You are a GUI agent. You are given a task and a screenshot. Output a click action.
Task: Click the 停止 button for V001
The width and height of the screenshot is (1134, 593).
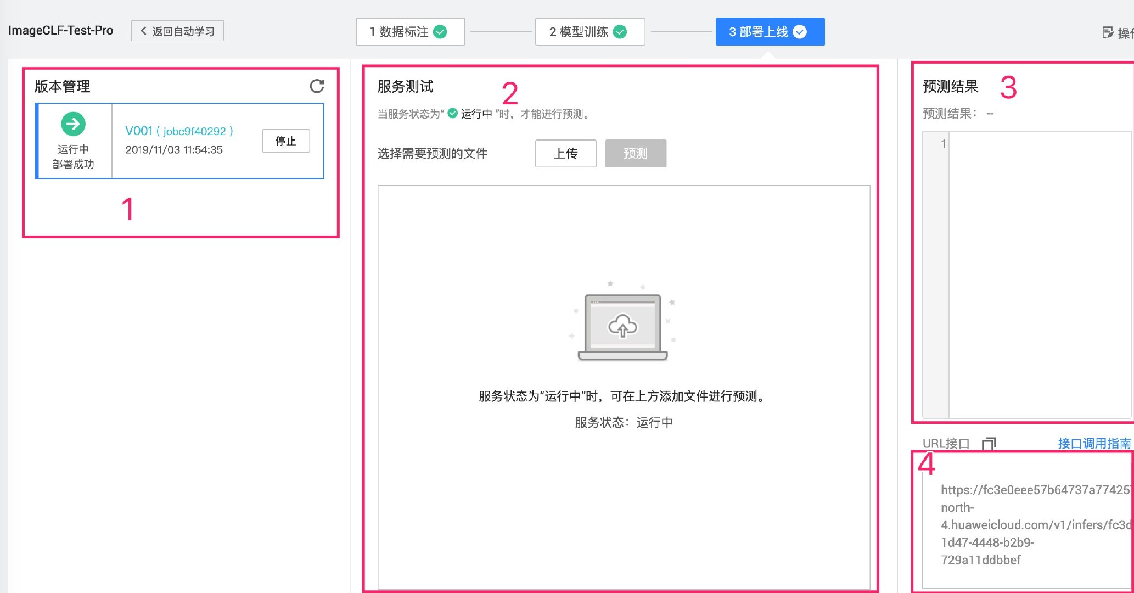(x=287, y=141)
